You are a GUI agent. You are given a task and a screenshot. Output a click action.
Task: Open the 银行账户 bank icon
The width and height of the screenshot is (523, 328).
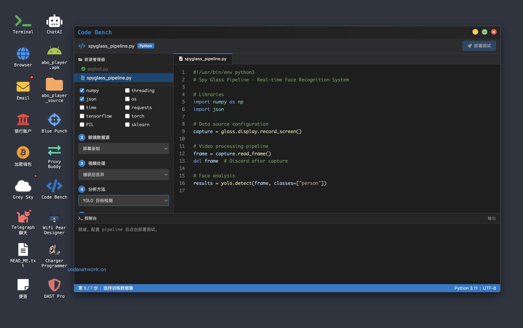pyautogui.click(x=23, y=123)
